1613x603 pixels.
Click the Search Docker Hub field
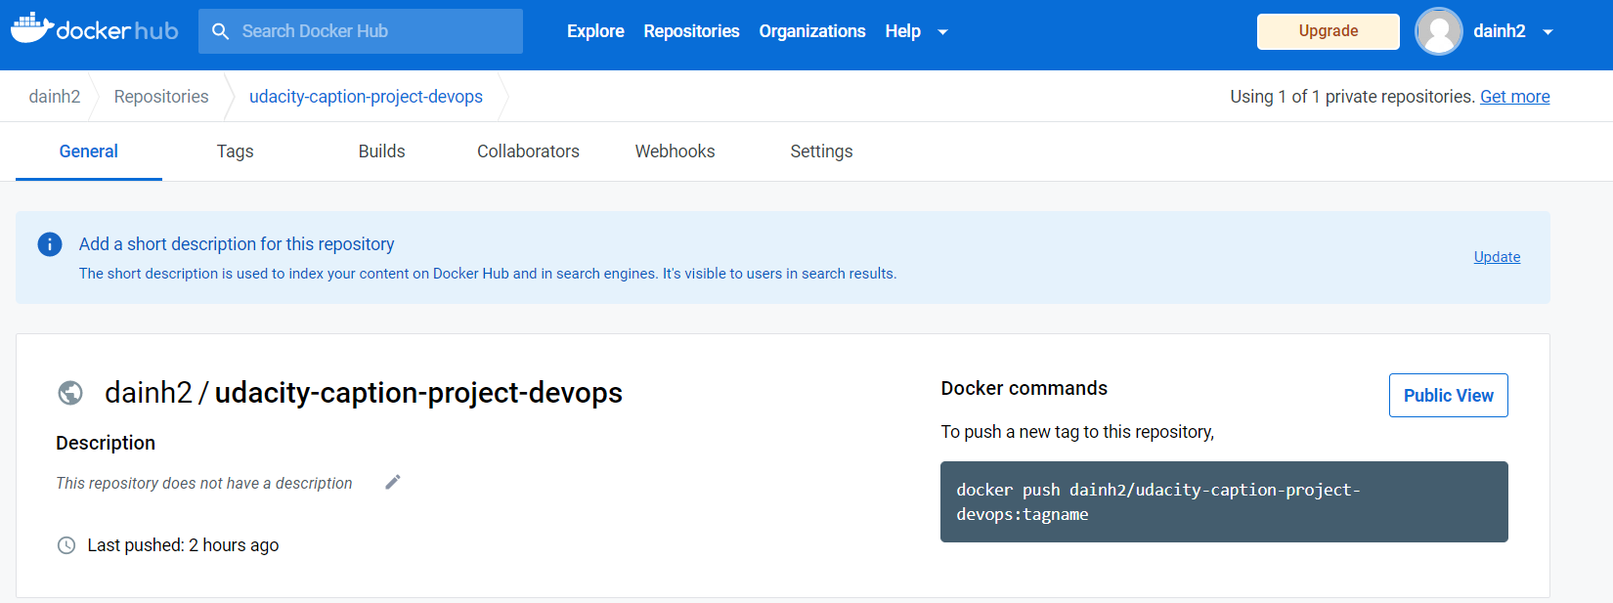pyautogui.click(x=361, y=31)
